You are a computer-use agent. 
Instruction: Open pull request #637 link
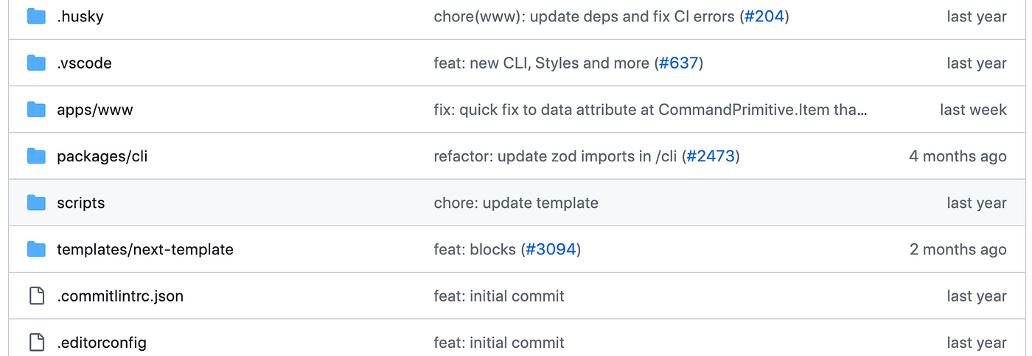coord(678,63)
